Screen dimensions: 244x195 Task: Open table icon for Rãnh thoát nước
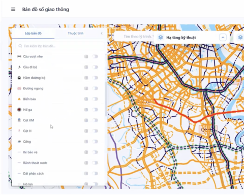[x=86, y=163]
